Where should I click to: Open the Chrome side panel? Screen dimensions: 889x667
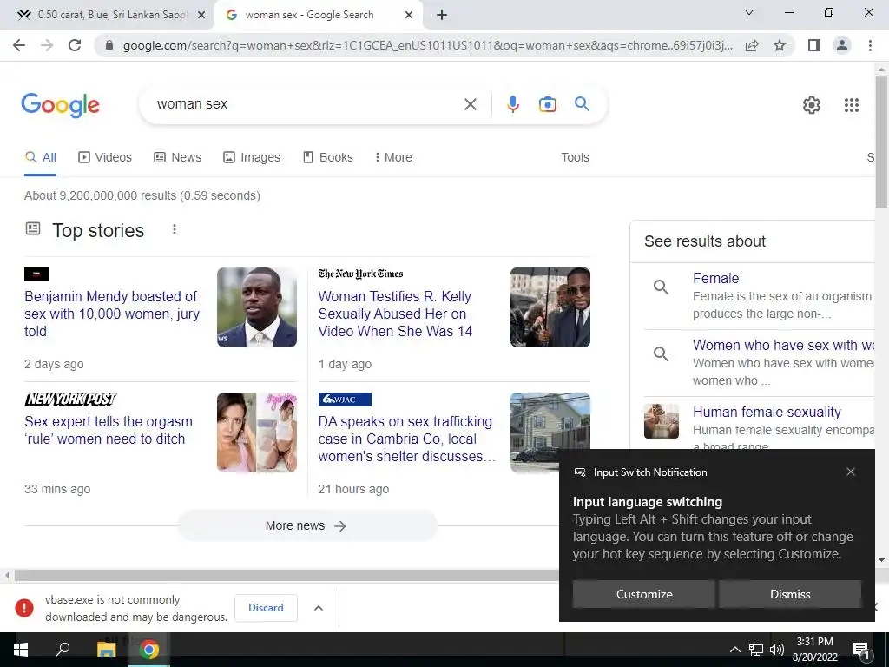(x=814, y=45)
